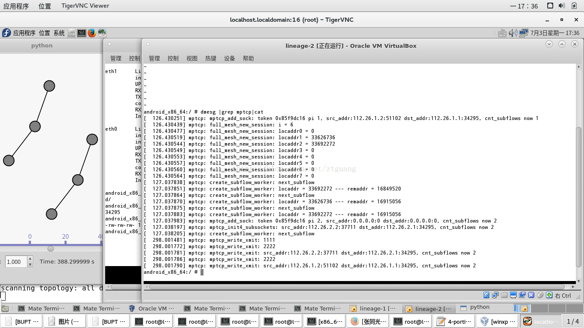Image resolution: width=584 pixels, height=328 pixels.
Task: Click 'dmesg |grep mptcp|cat' command line
Action: pos(232,112)
